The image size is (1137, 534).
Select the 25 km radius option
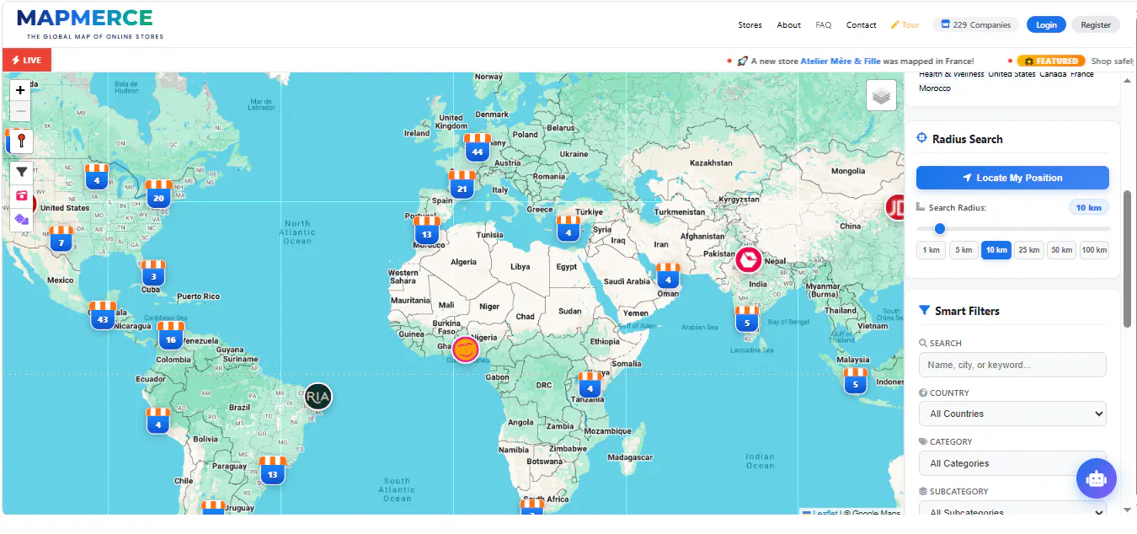coord(1028,250)
